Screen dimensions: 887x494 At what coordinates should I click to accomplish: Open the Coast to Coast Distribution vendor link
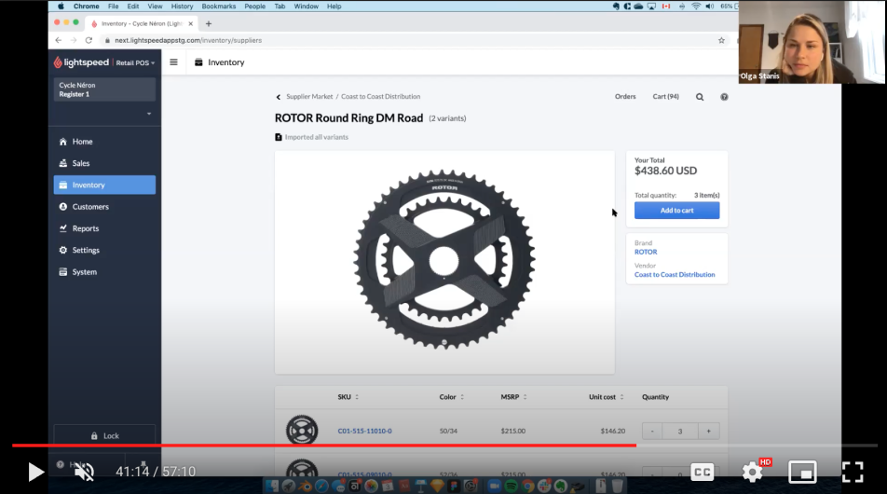point(675,275)
